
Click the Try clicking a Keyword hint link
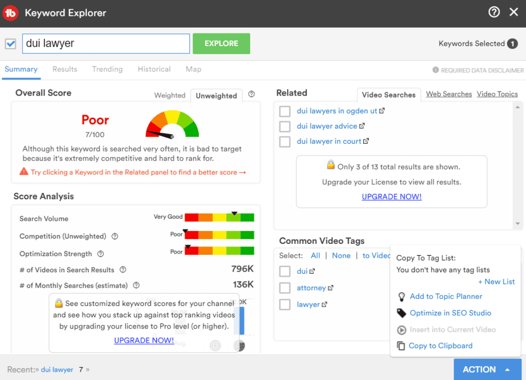(139, 173)
